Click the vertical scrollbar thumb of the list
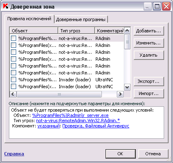Screen dimensions: 173x163 127,42
